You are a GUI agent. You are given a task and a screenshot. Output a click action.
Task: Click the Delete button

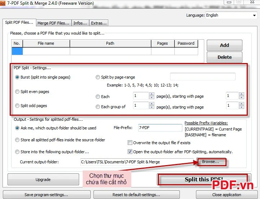(x=224, y=57)
